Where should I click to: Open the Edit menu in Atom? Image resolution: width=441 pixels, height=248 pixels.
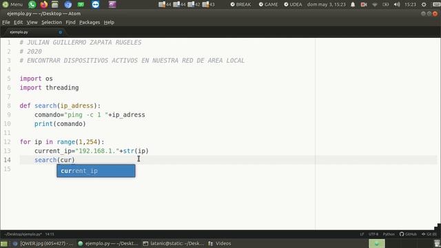click(x=19, y=22)
